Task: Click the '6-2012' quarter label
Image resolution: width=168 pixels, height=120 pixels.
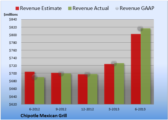Action: [35, 109]
